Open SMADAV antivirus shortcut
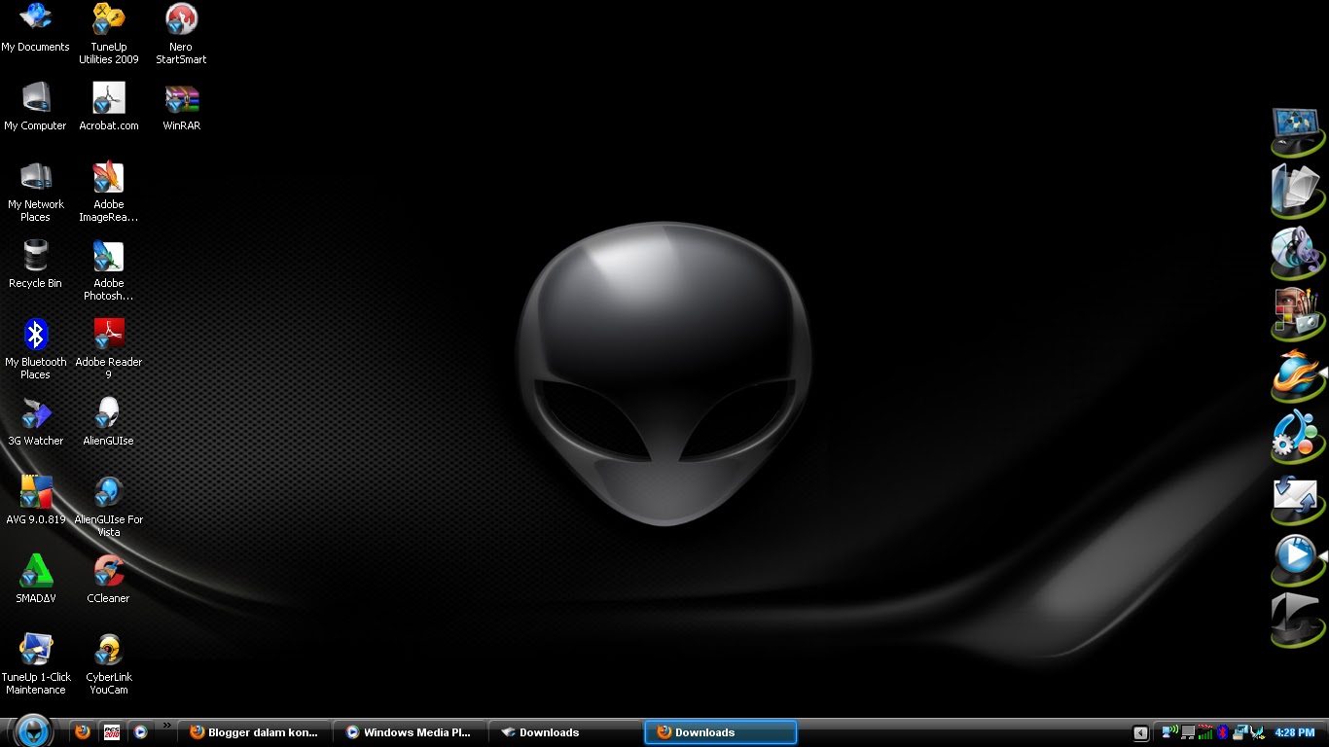The image size is (1329, 747). tap(36, 572)
